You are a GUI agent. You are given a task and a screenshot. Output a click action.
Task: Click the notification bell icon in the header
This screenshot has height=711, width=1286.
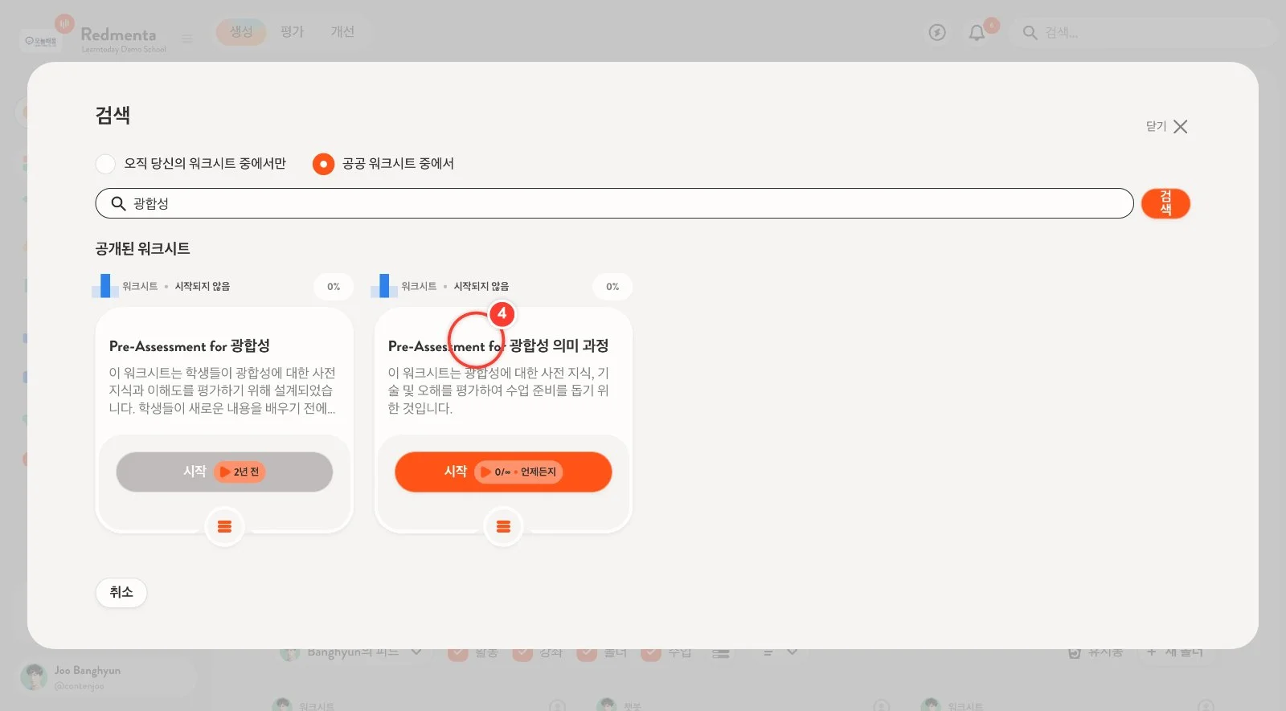977,33
